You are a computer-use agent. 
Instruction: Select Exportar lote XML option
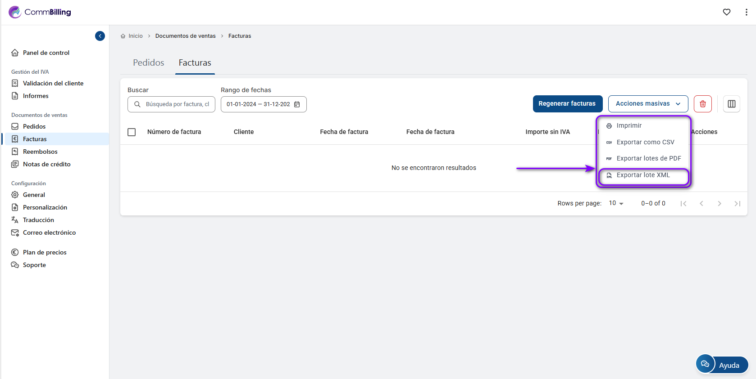(643, 175)
